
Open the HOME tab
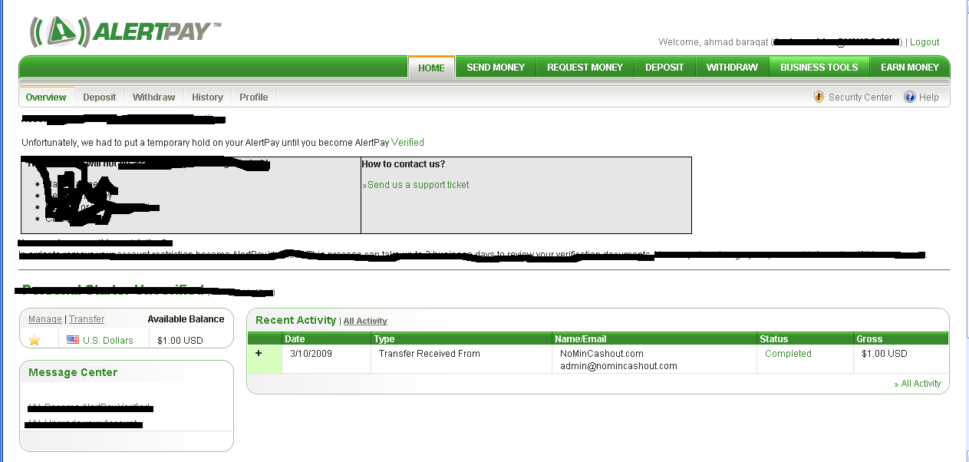(x=431, y=68)
